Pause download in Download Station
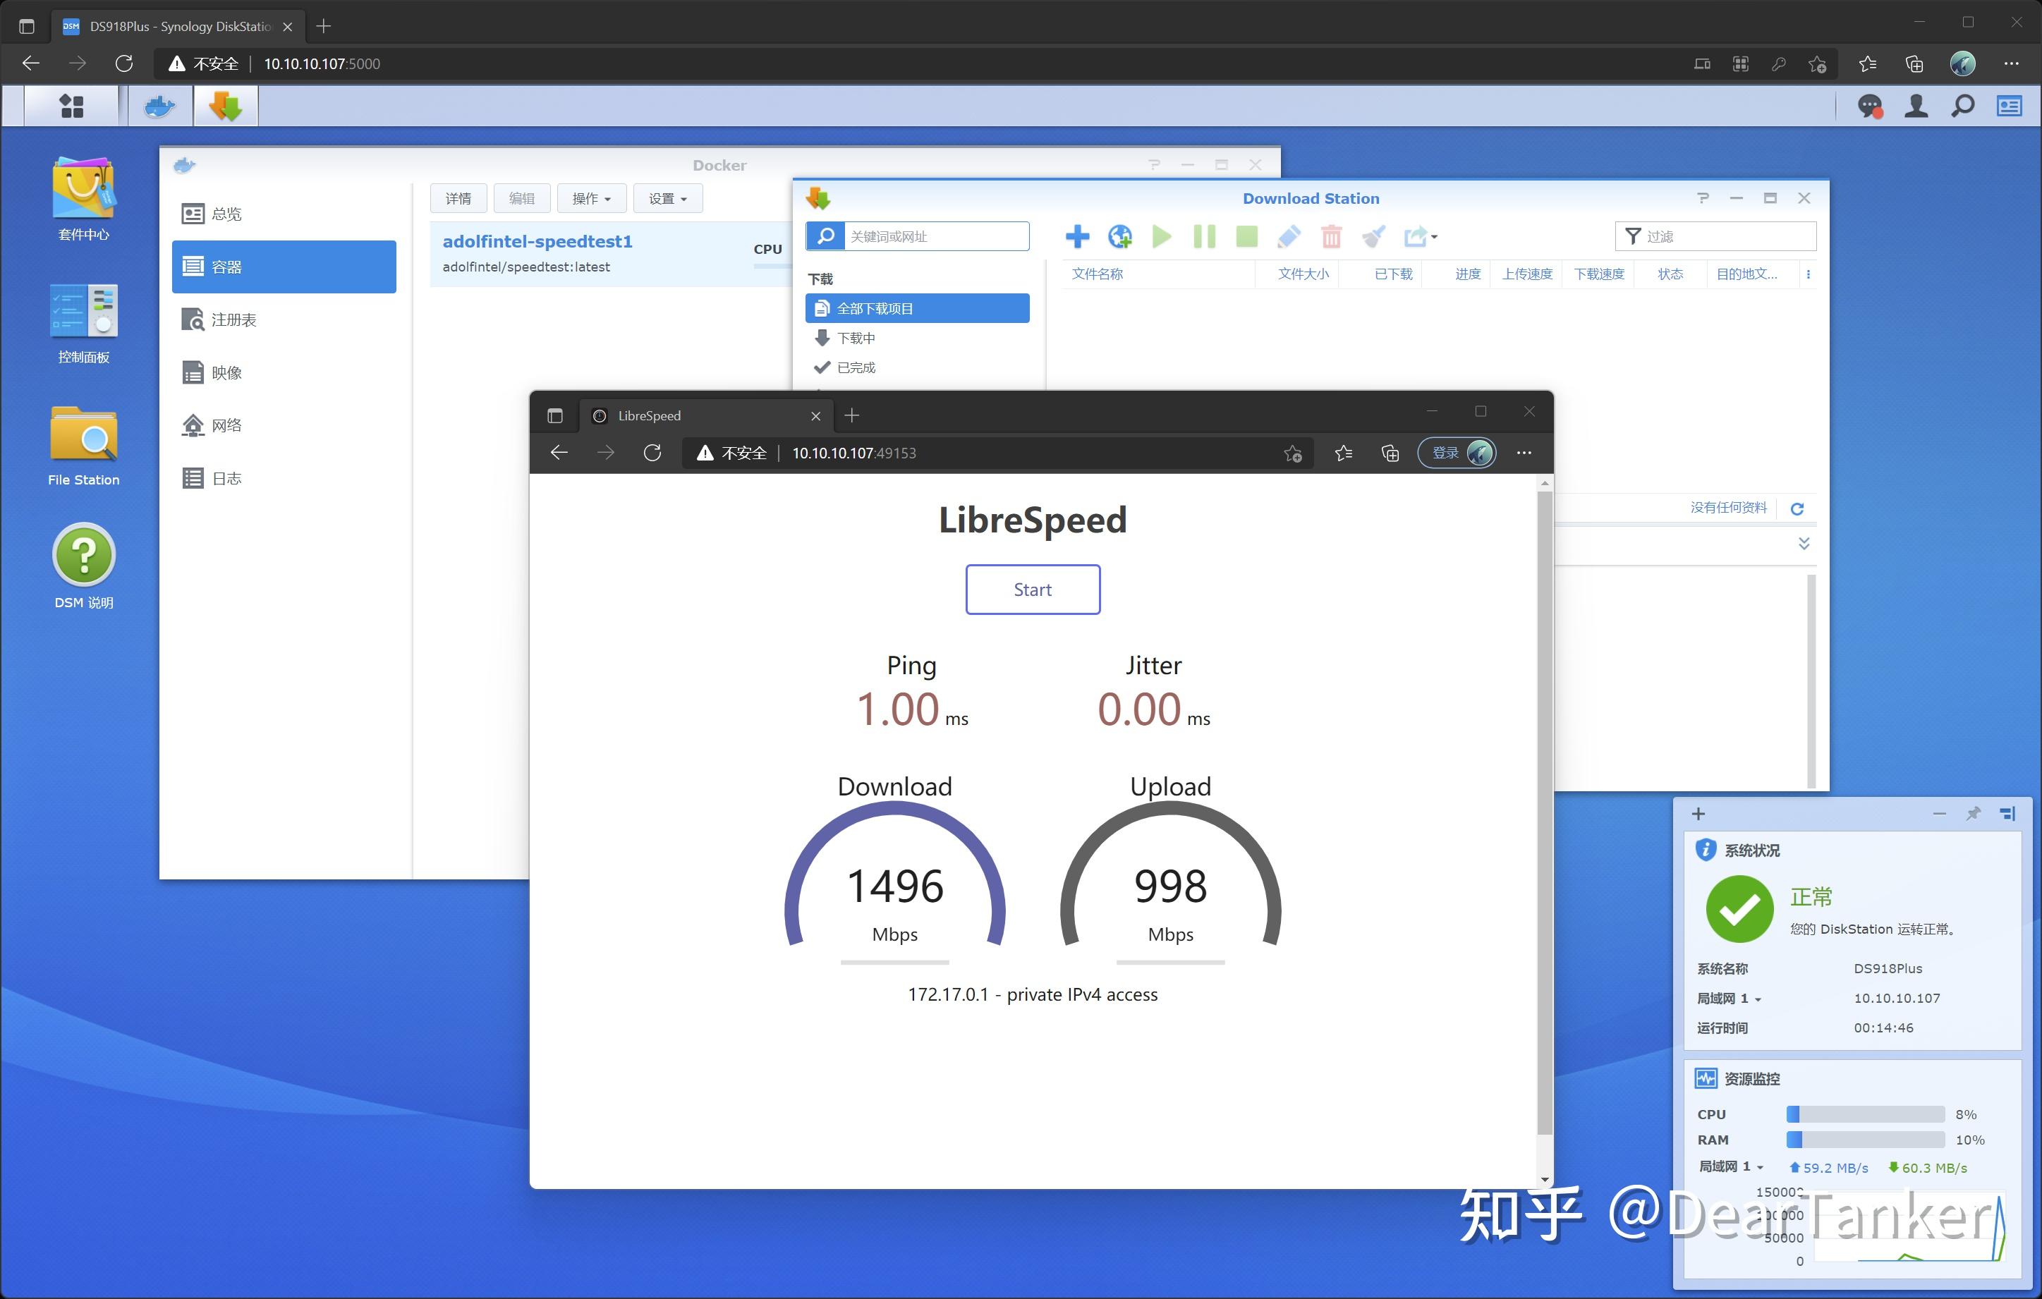The image size is (2042, 1299). coord(1204,236)
